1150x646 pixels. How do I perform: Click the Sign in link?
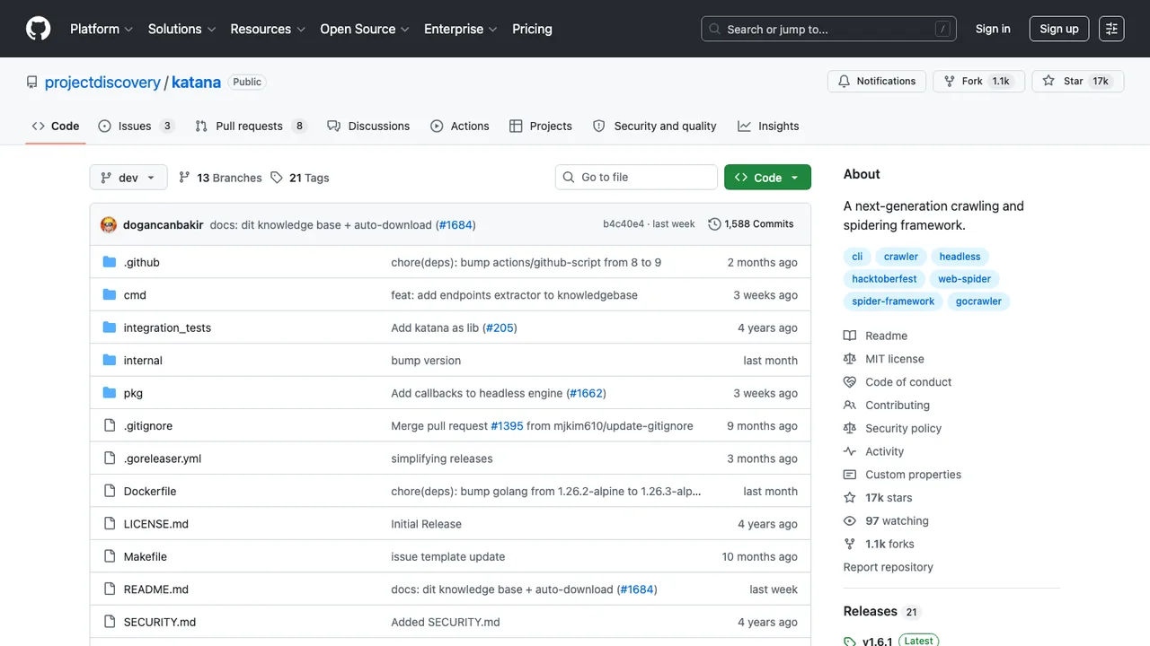993,29
